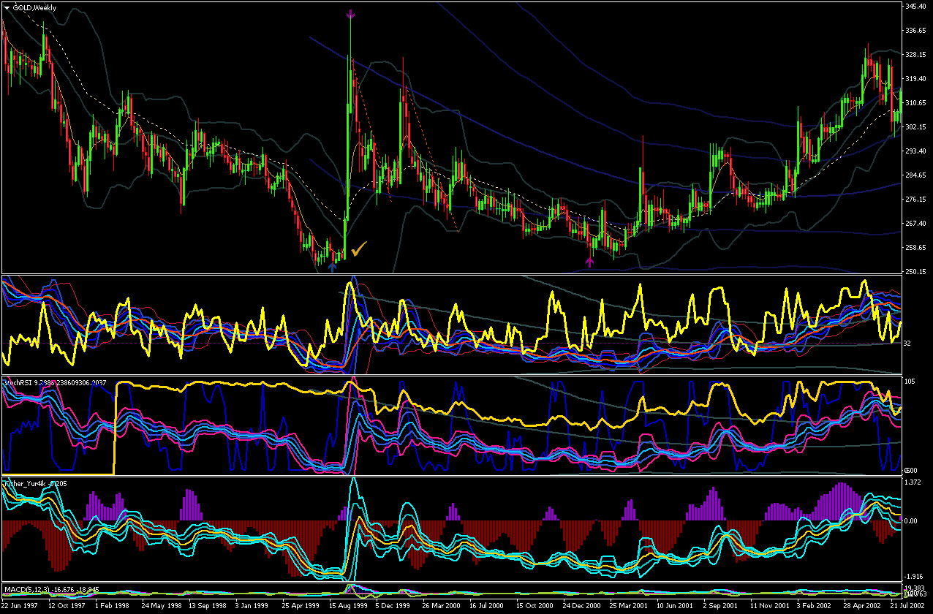Select the 1.372 value on Fisher scale
933x614 pixels.
pyautogui.click(x=914, y=482)
